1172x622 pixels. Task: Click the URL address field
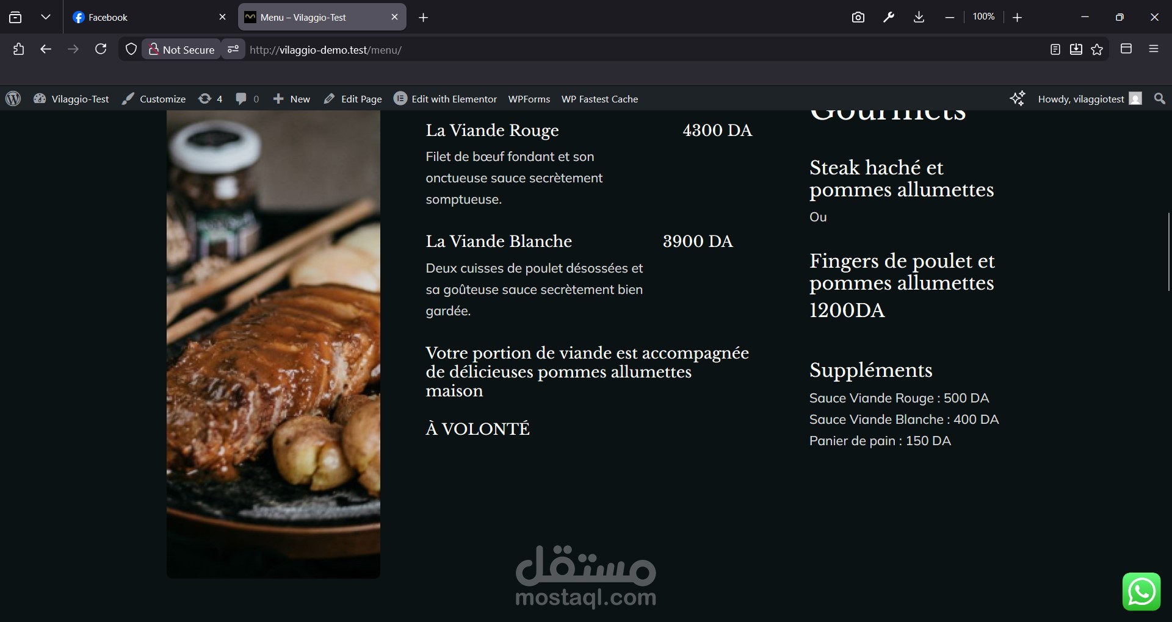coord(641,50)
